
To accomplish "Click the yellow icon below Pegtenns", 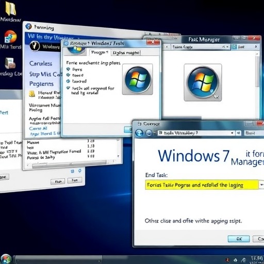I will coord(32,94).
